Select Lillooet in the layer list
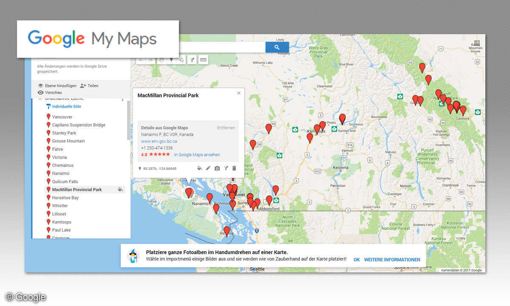Screen dimensions: 510x306 59,214
